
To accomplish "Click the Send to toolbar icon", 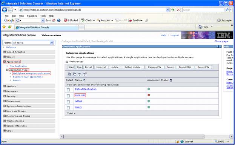I will (x=130, y=20).
